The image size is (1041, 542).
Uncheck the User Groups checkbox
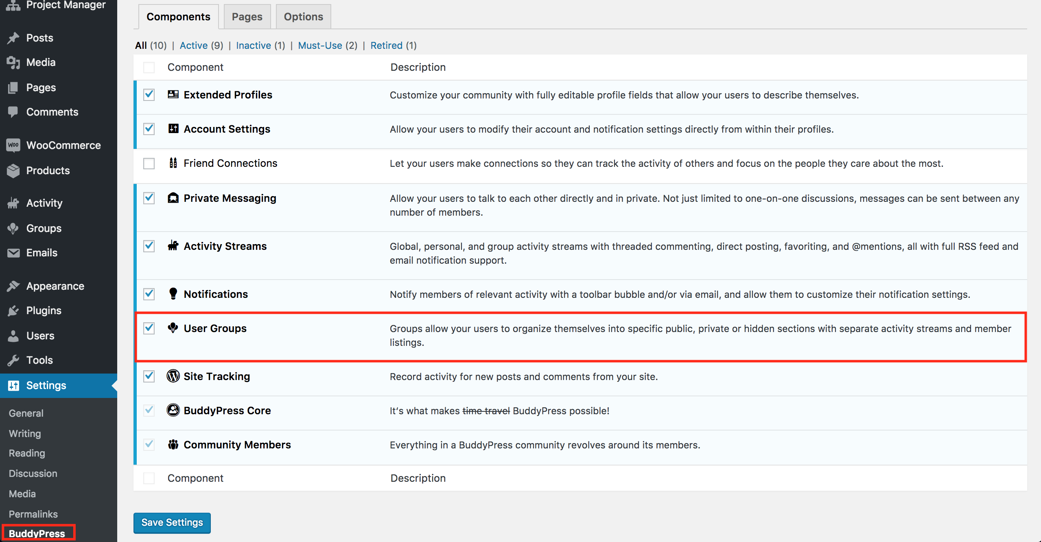tap(149, 328)
